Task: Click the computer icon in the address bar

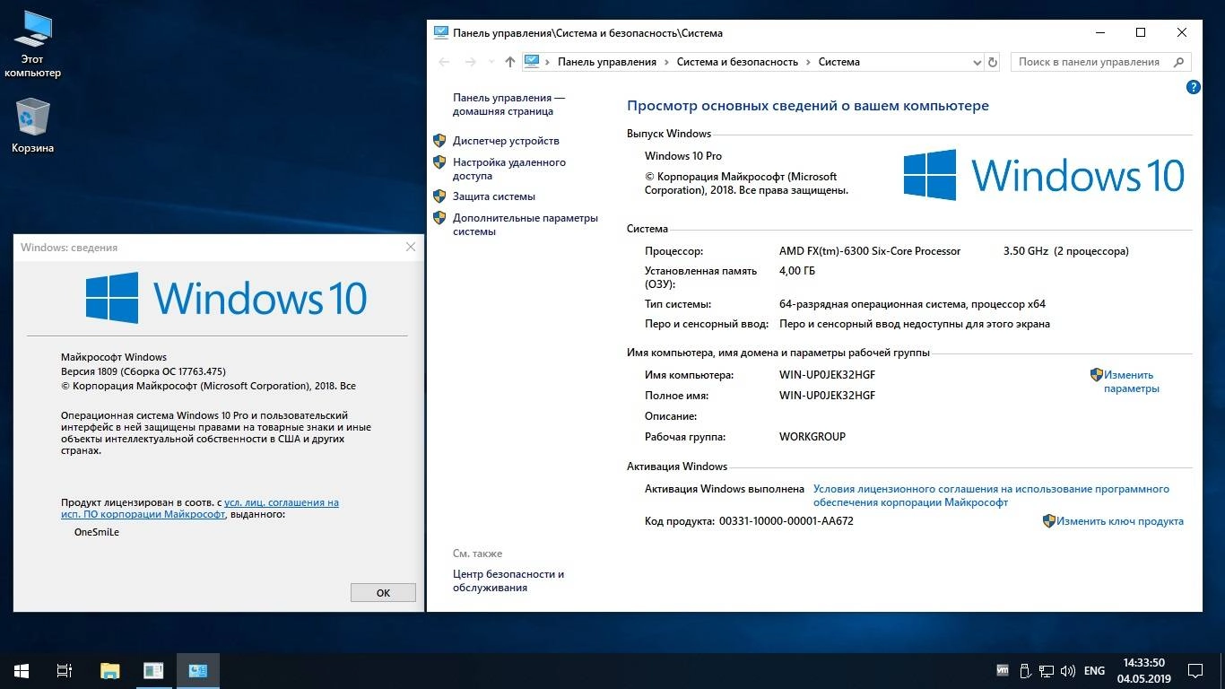Action: click(x=533, y=62)
